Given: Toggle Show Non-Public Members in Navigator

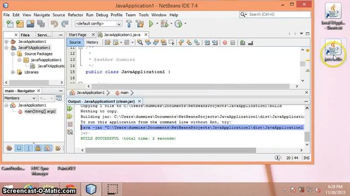Looking at the screenshot, I should 38,148.
